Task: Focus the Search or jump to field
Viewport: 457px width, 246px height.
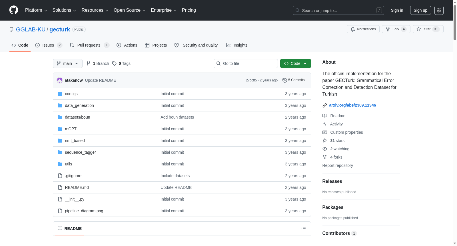Action: (338, 10)
